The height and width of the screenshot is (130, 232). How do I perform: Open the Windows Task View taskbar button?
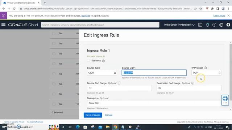pos(70,127)
